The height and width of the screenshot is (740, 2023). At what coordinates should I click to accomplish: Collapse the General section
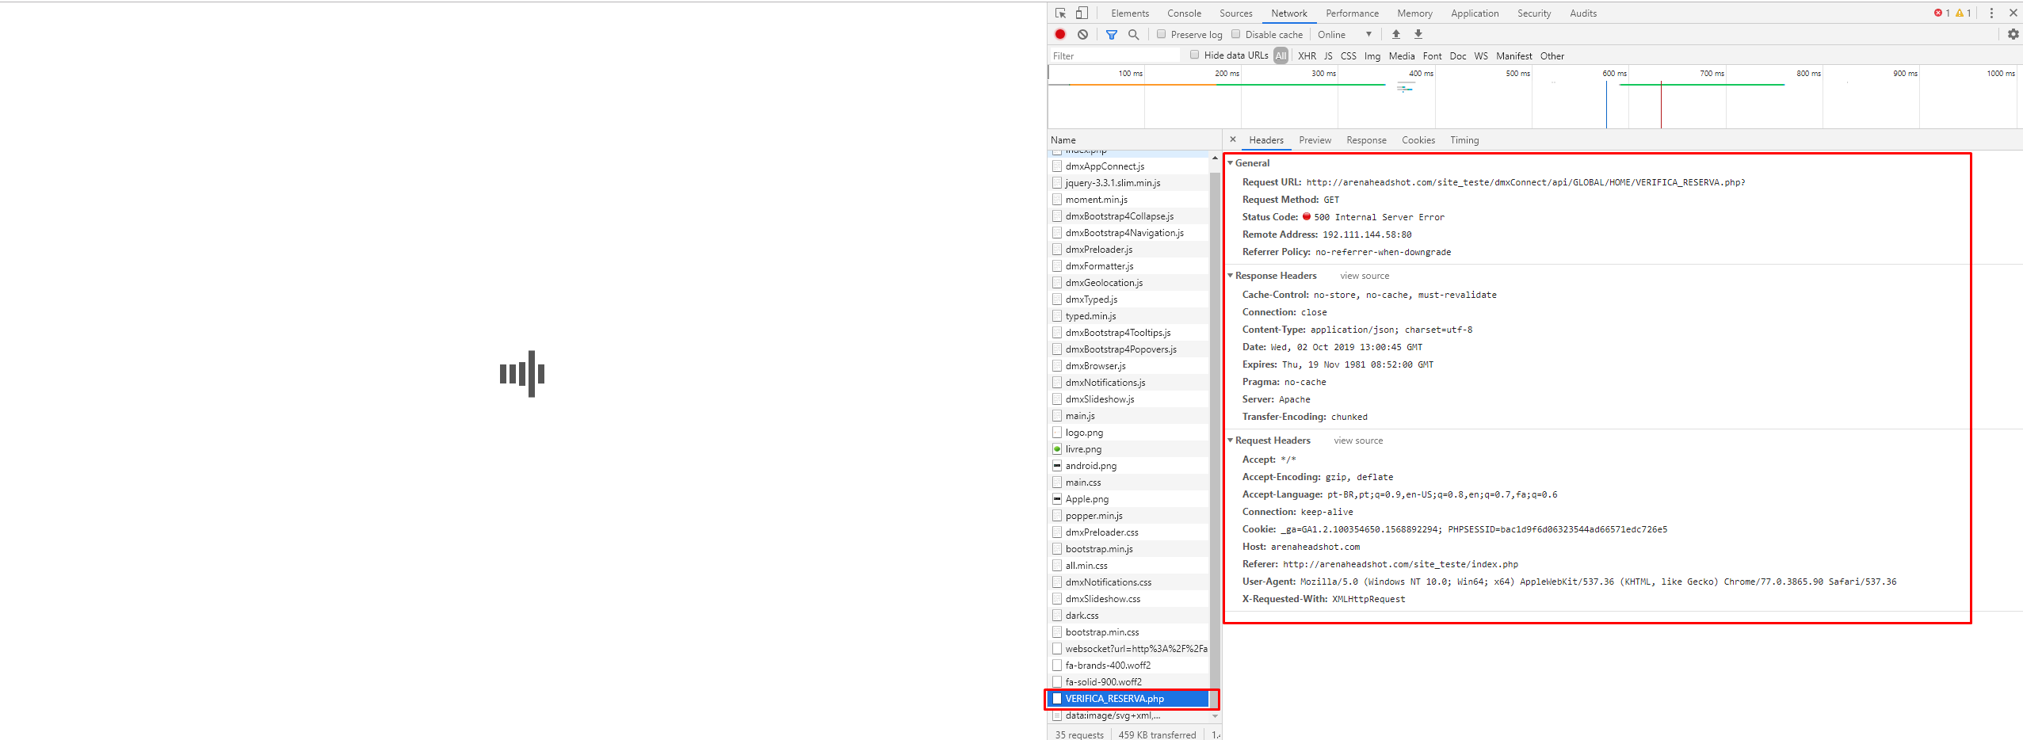tap(1231, 163)
